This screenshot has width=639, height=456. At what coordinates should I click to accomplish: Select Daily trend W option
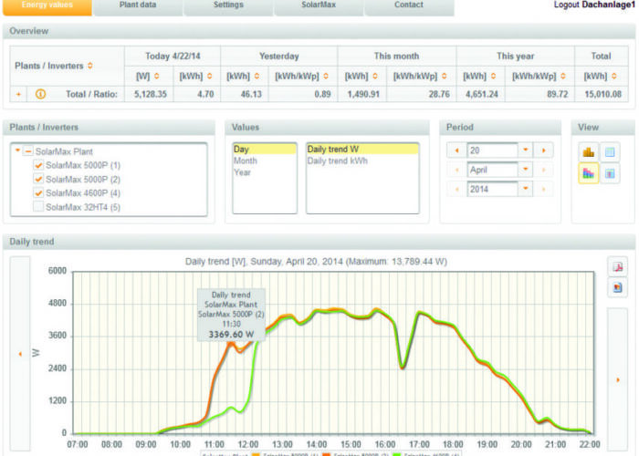click(362, 149)
